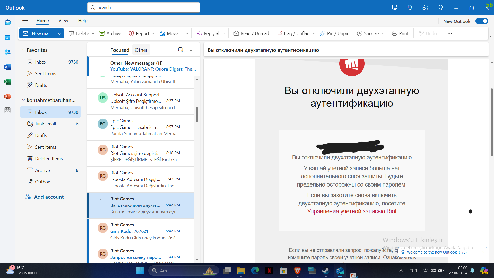The image size is (494, 278).
Task: Click Add account
Action: pyautogui.click(x=44, y=197)
